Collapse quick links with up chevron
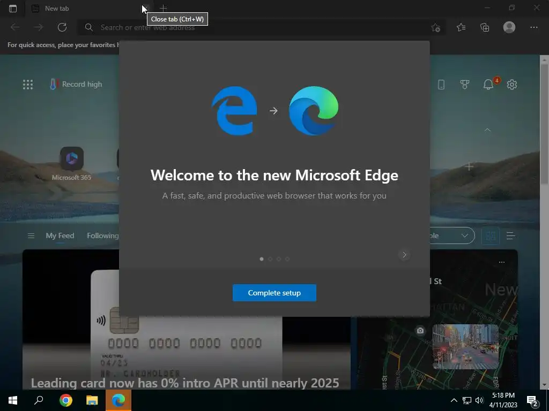 (487, 130)
